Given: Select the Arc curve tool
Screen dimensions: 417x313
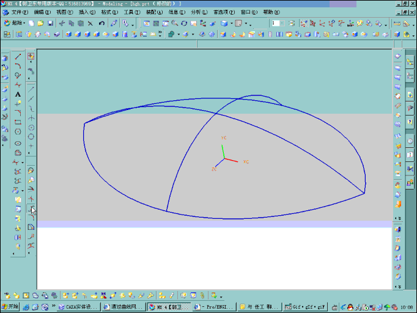Looking at the screenshot, I should [x=18, y=66].
